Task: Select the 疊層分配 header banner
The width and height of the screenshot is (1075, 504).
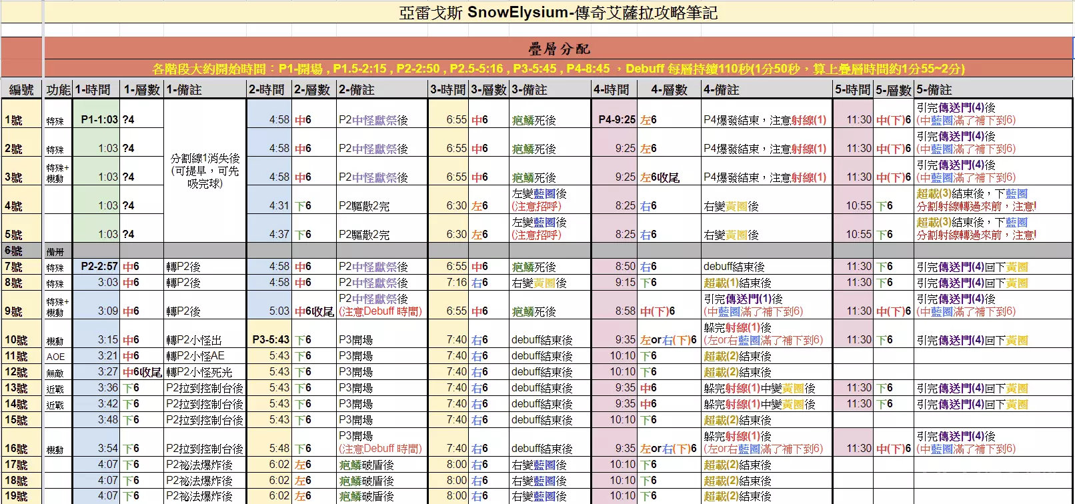Action: click(558, 49)
